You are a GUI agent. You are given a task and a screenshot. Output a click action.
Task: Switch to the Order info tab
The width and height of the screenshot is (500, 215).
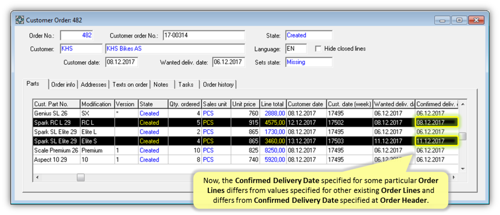(63, 85)
